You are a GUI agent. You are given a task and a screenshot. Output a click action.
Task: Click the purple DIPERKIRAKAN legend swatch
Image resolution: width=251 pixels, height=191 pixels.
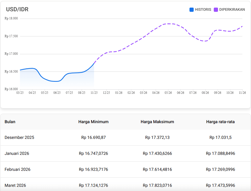[x=216, y=10]
